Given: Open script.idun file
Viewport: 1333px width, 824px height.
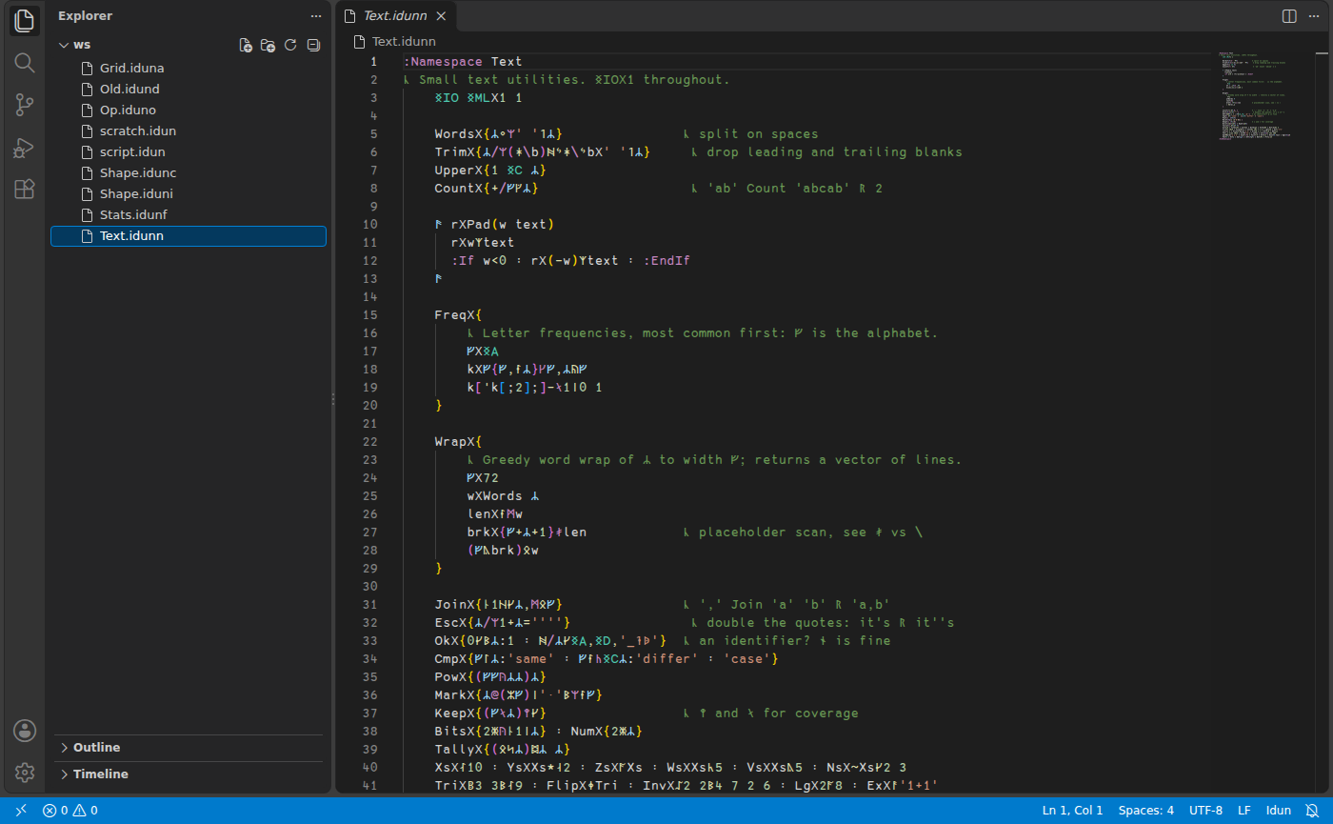Looking at the screenshot, I should (x=189, y=152).
